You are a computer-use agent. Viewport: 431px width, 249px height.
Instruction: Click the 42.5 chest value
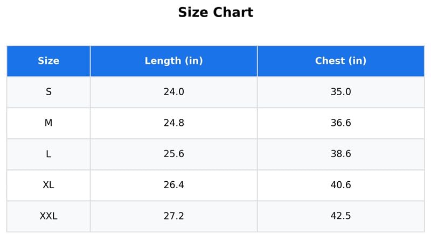[x=341, y=216]
